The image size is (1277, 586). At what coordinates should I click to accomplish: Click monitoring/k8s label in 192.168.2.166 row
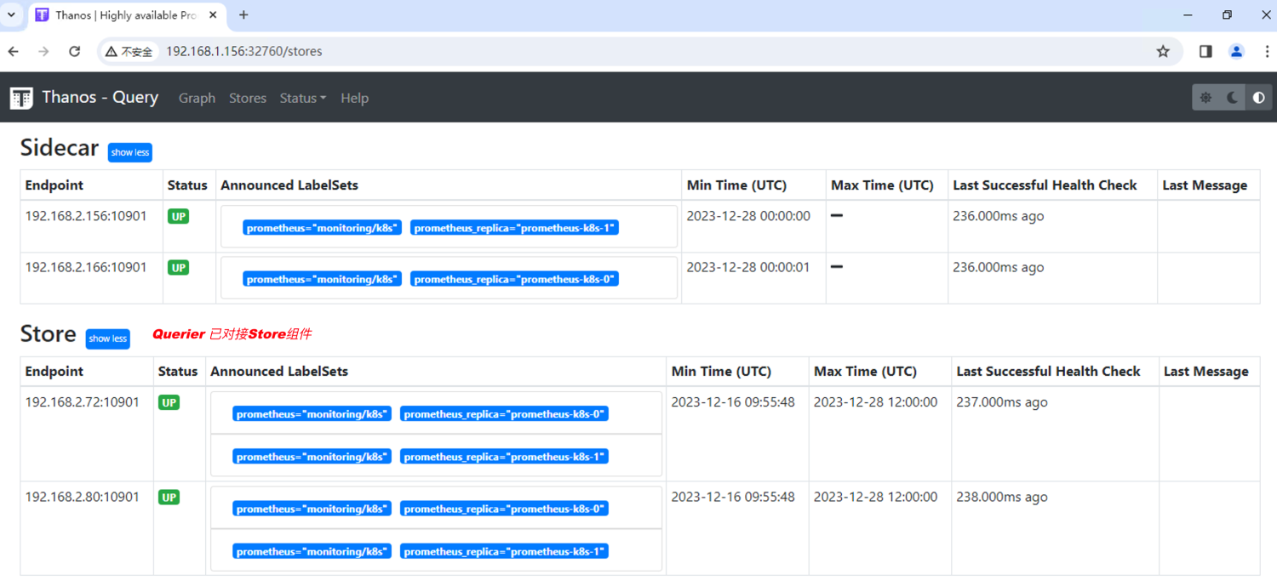(x=322, y=279)
